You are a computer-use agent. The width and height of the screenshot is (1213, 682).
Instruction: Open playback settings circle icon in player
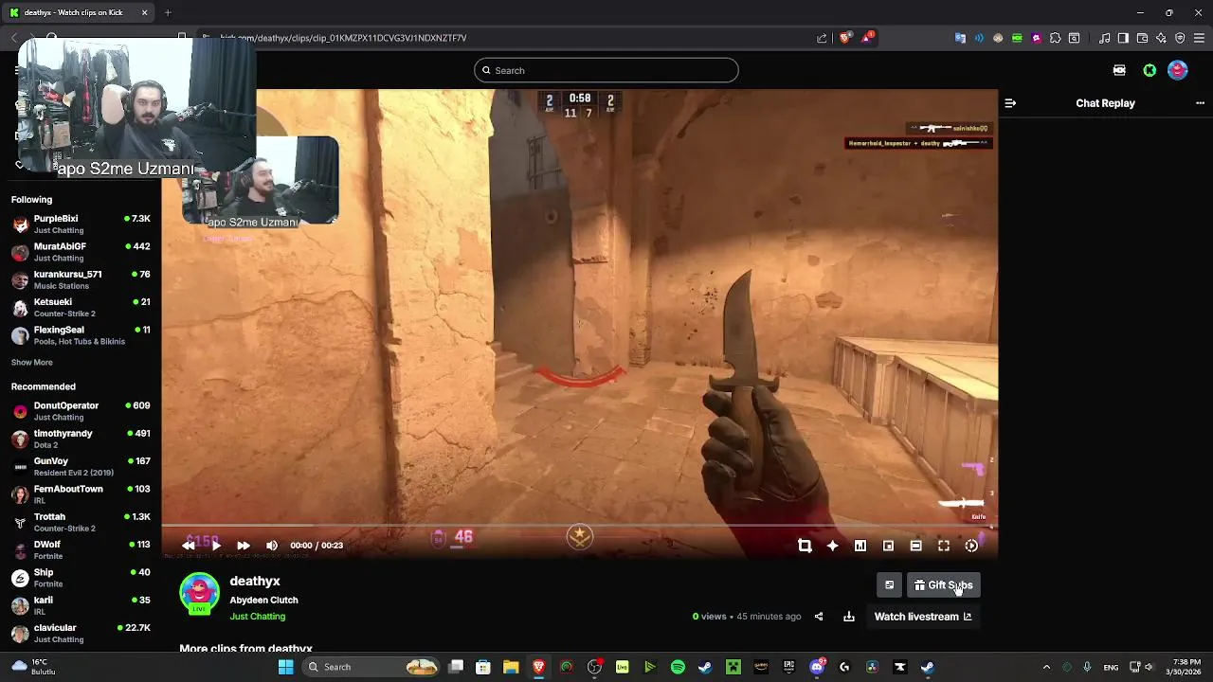point(971,546)
